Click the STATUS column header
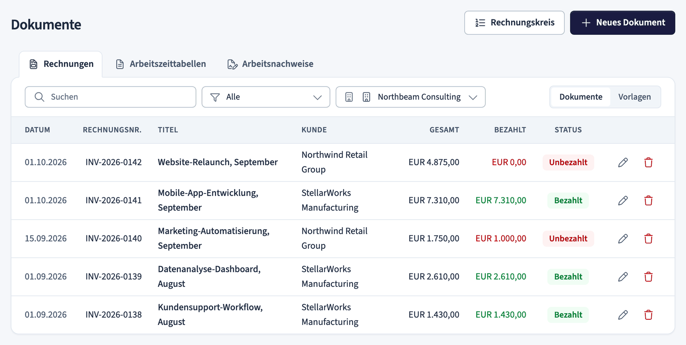 [x=568, y=130]
